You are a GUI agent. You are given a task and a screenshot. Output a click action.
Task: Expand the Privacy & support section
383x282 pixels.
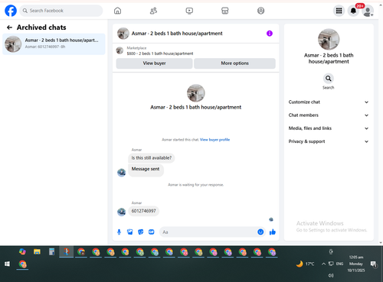point(329,141)
